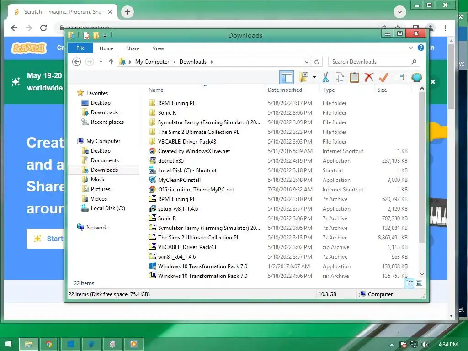The width and height of the screenshot is (468, 351).
Task: Click the file list vertical scrollbar
Action: pyautogui.click(x=422, y=166)
